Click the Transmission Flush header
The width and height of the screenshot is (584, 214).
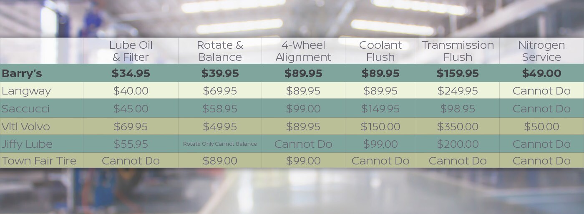click(x=458, y=51)
